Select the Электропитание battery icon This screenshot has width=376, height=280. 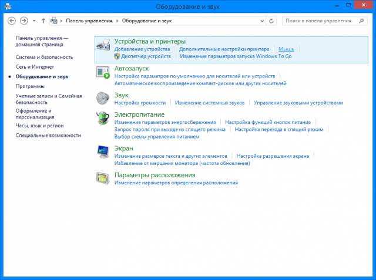(103, 118)
